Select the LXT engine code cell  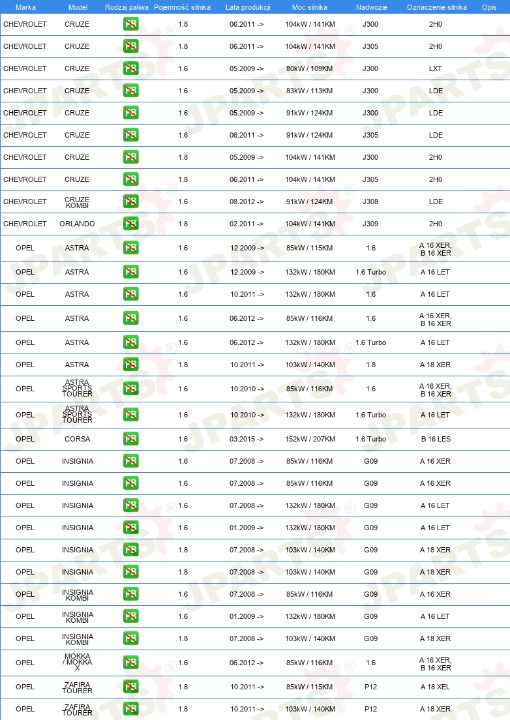click(435, 68)
